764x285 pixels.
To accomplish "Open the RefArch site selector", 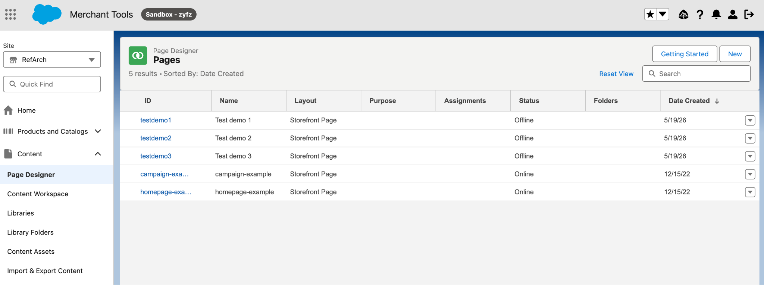I will point(52,60).
